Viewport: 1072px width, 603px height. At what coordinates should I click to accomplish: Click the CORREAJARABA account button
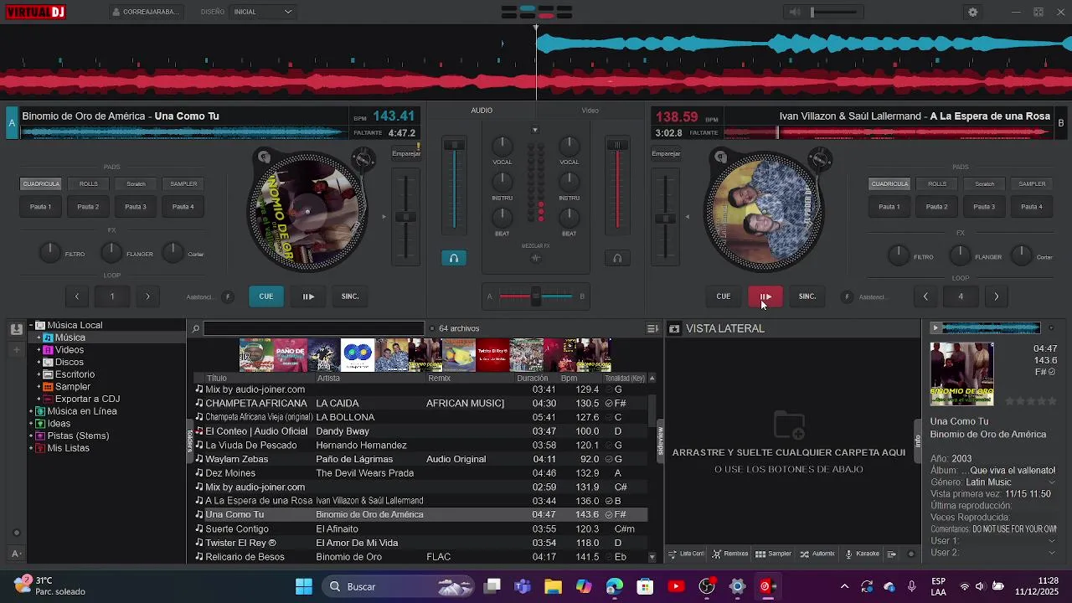tap(145, 12)
